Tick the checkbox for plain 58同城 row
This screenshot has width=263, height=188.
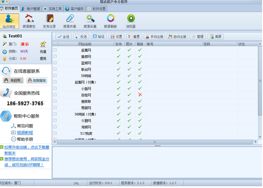point(55,75)
